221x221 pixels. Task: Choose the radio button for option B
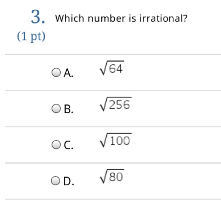point(56,108)
